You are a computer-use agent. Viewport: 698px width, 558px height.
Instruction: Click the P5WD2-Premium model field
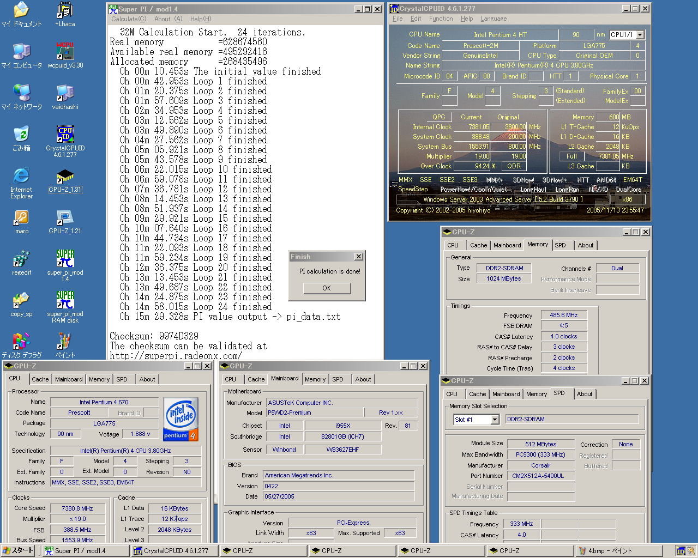click(315, 413)
